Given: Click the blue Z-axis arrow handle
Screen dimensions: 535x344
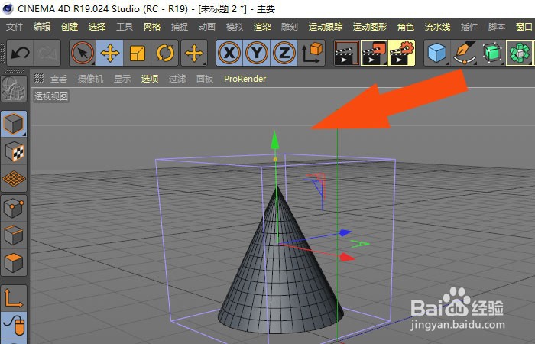Looking at the screenshot, I should tap(345, 232).
